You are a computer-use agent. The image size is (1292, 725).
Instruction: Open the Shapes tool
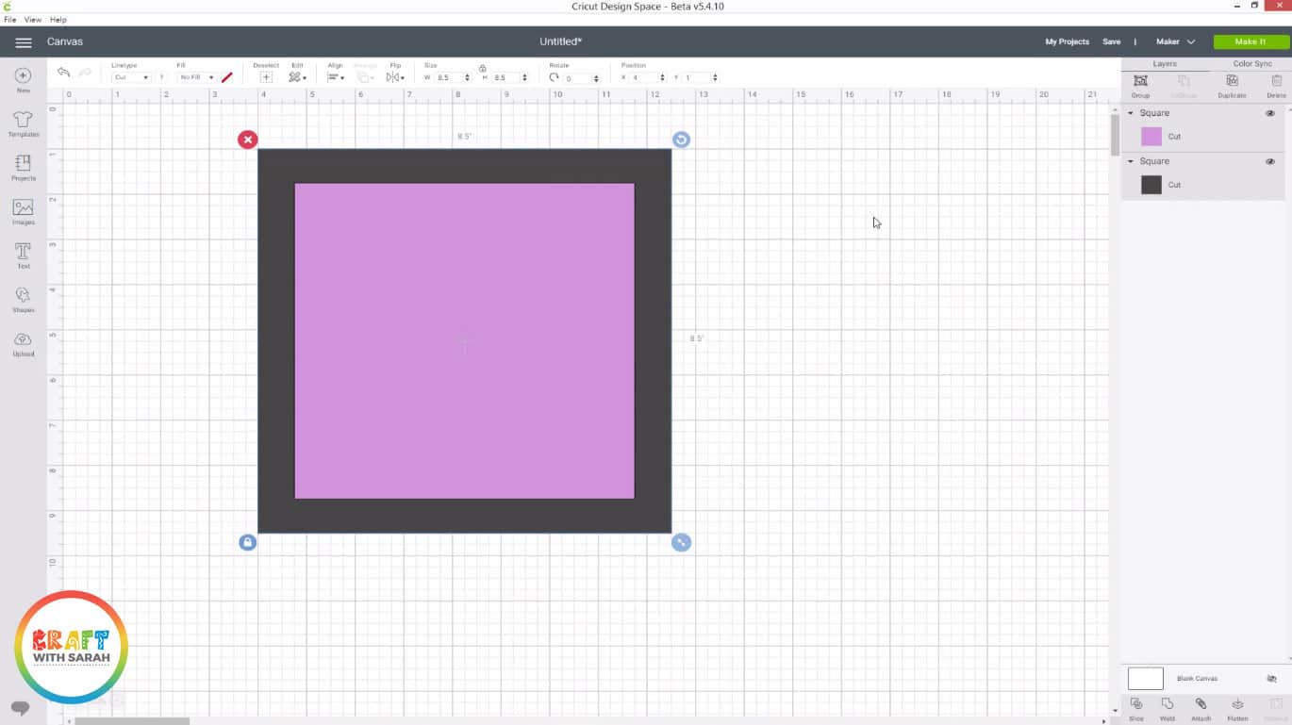click(x=23, y=300)
